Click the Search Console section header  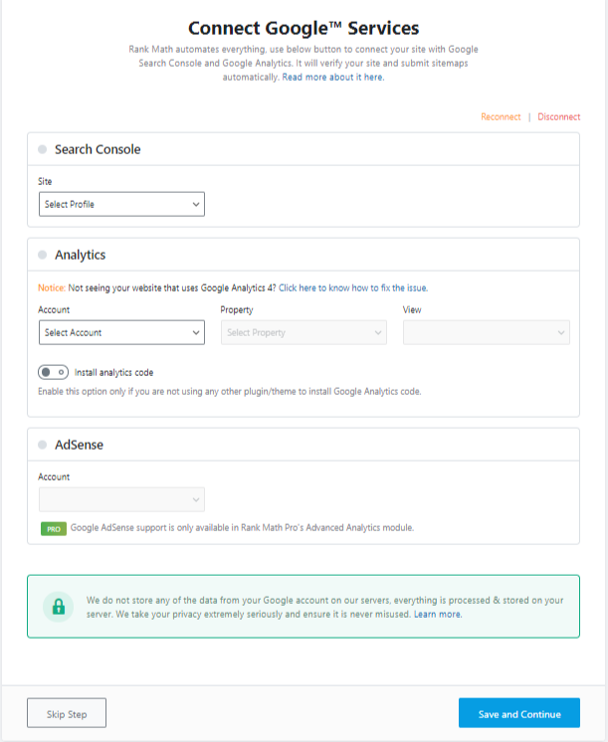click(x=304, y=149)
